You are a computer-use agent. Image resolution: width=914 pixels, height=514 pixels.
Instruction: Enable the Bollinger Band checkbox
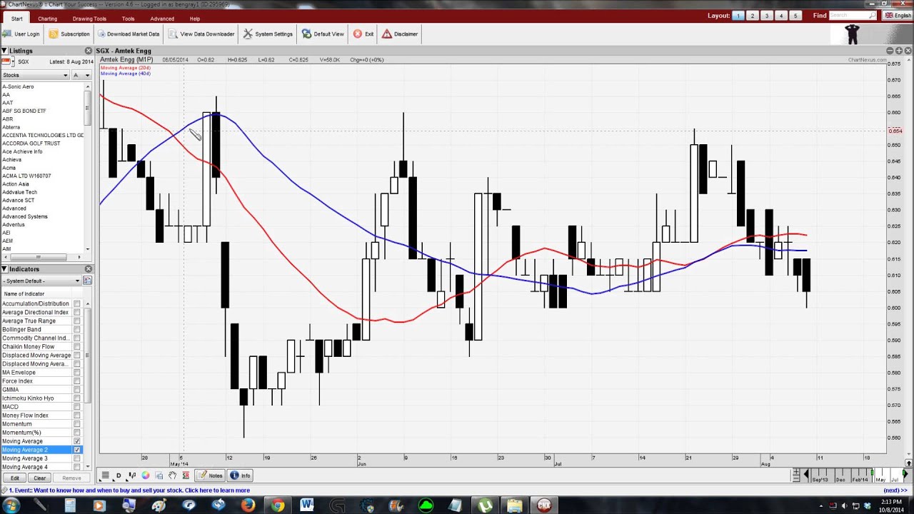pos(77,330)
